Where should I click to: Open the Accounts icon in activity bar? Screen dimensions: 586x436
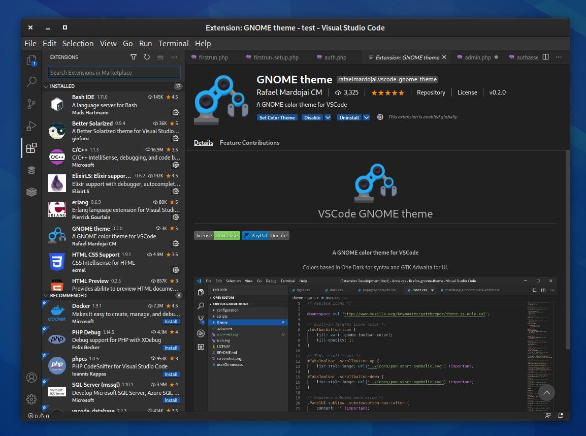(31, 378)
